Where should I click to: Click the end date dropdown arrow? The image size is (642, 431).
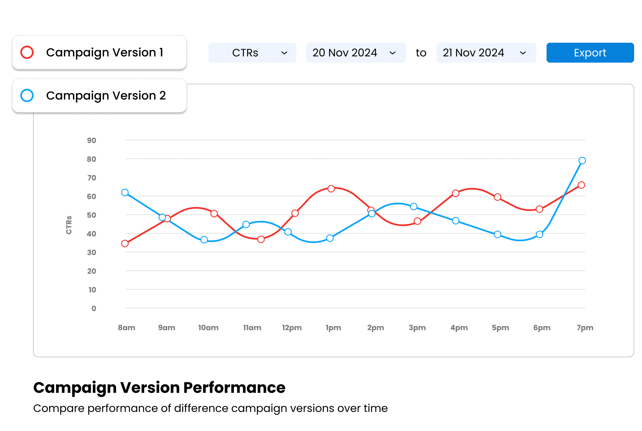524,53
